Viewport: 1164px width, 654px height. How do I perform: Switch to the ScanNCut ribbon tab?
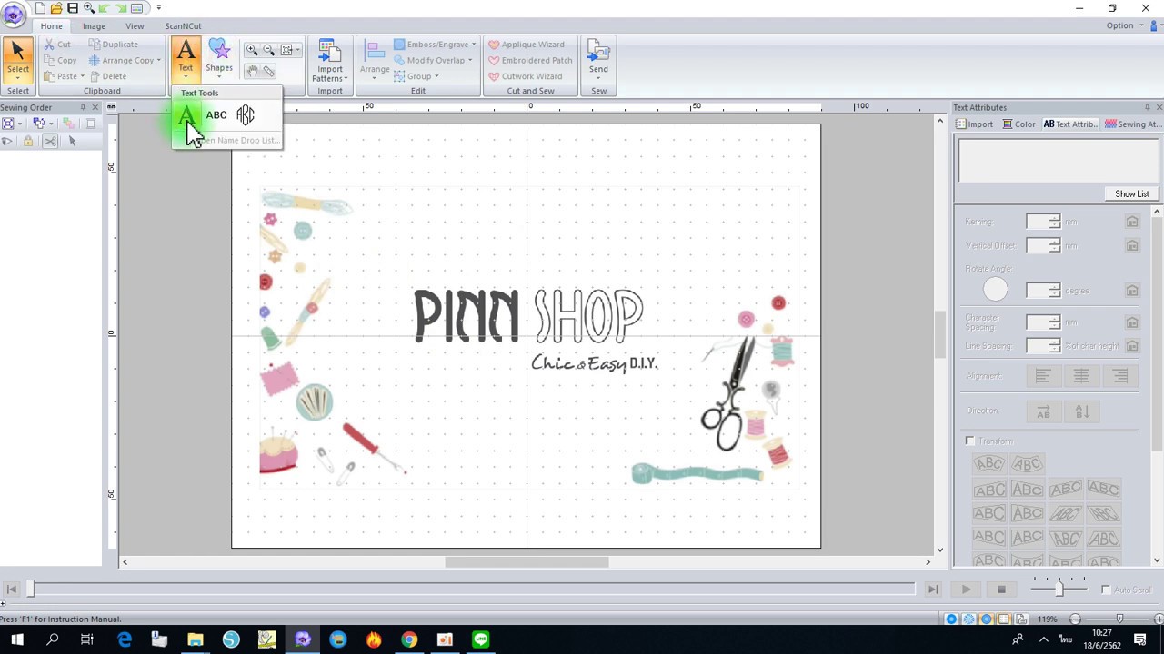(x=183, y=26)
